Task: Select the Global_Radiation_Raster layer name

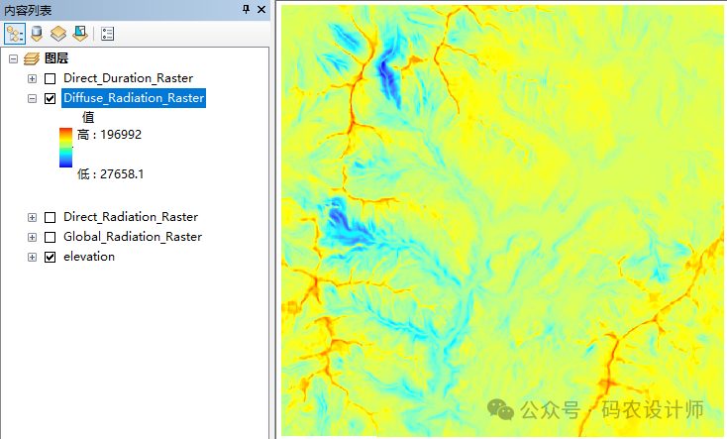Action: [x=132, y=237]
